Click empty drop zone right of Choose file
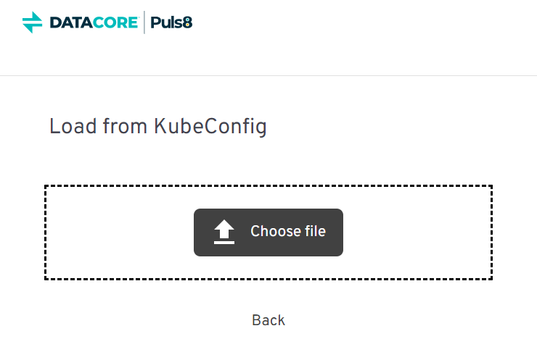The width and height of the screenshot is (537, 352). click(417, 232)
